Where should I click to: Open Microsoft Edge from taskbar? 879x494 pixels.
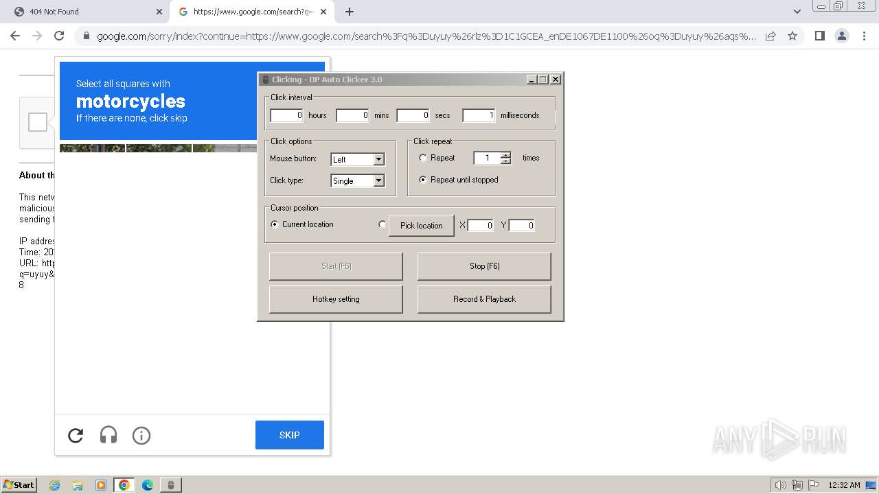tap(148, 485)
